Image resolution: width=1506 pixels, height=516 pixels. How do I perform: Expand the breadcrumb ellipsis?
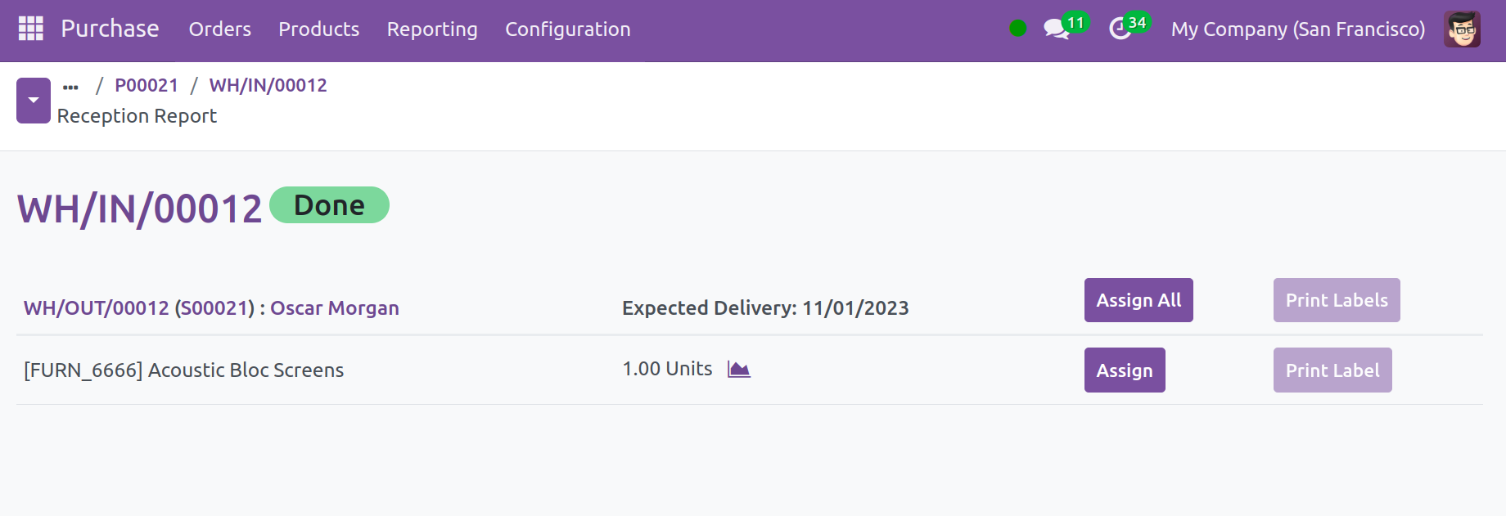(x=71, y=86)
